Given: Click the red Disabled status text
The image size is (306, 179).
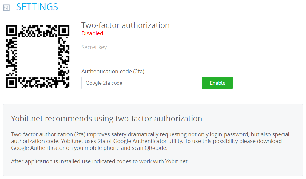Looking at the screenshot, I should [92, 33].
